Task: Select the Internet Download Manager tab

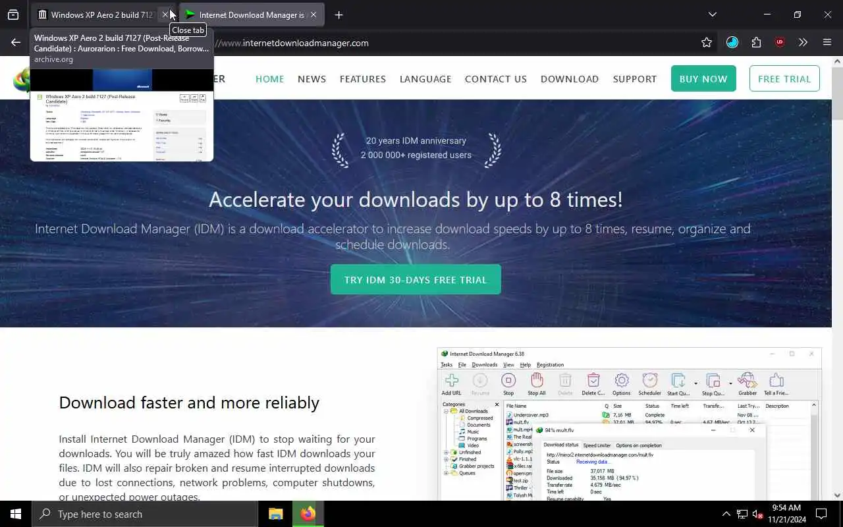Action: click(252, 14)
